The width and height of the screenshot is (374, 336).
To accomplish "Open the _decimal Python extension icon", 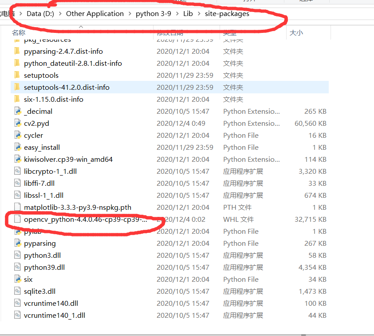I will click(x=17, y=111).
